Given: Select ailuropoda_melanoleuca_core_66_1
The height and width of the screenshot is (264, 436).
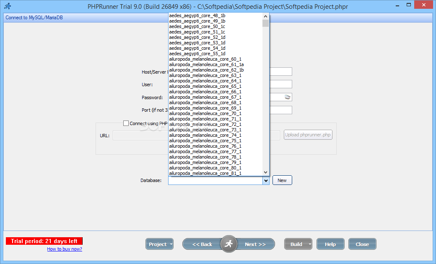Looking at the screenshot, I should (x=215, y=92).
